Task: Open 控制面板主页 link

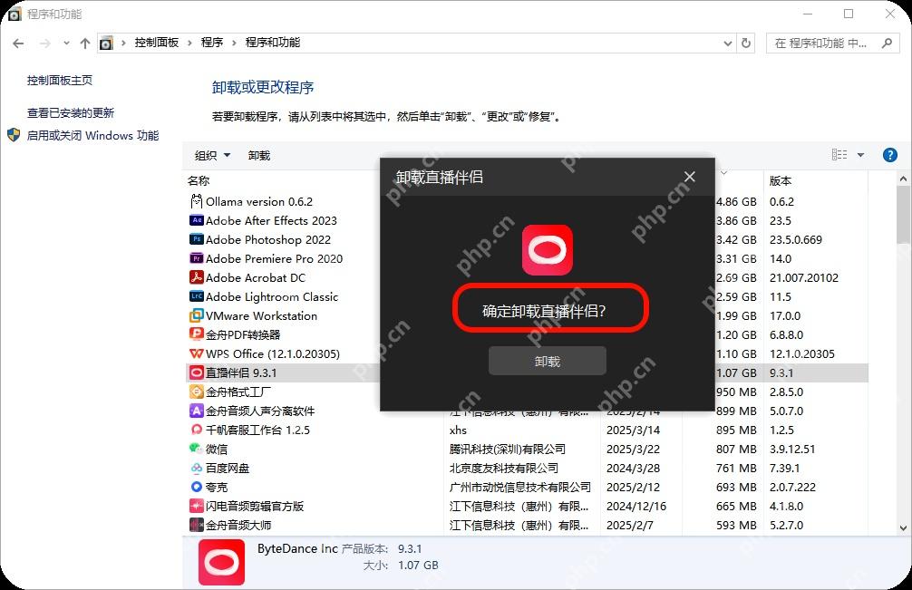Action: coord(60,81)
